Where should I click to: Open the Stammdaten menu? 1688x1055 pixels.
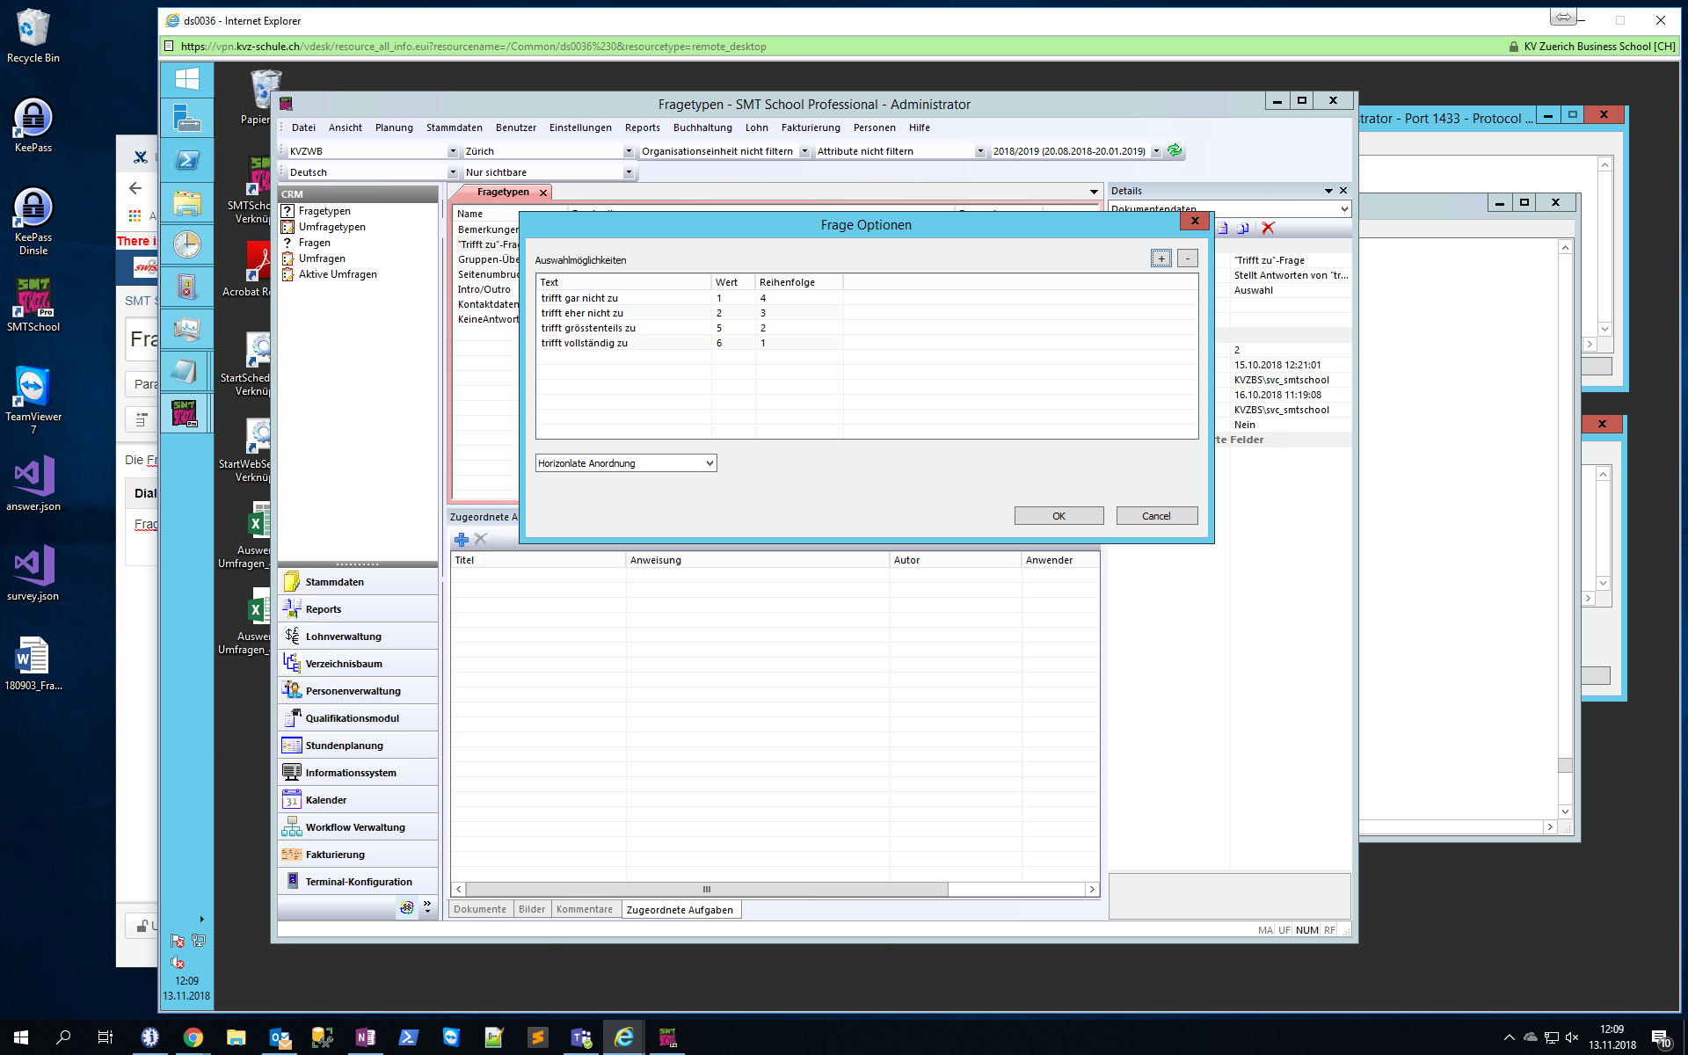tap(454, 128)
